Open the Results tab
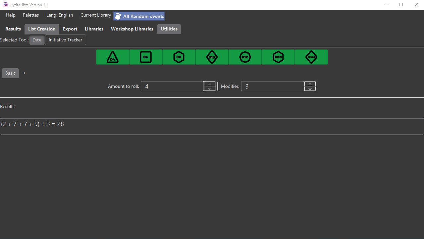 [x=13, y=29]
